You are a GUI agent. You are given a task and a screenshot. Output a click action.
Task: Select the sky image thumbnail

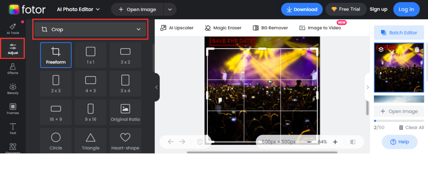click(399, 99)
